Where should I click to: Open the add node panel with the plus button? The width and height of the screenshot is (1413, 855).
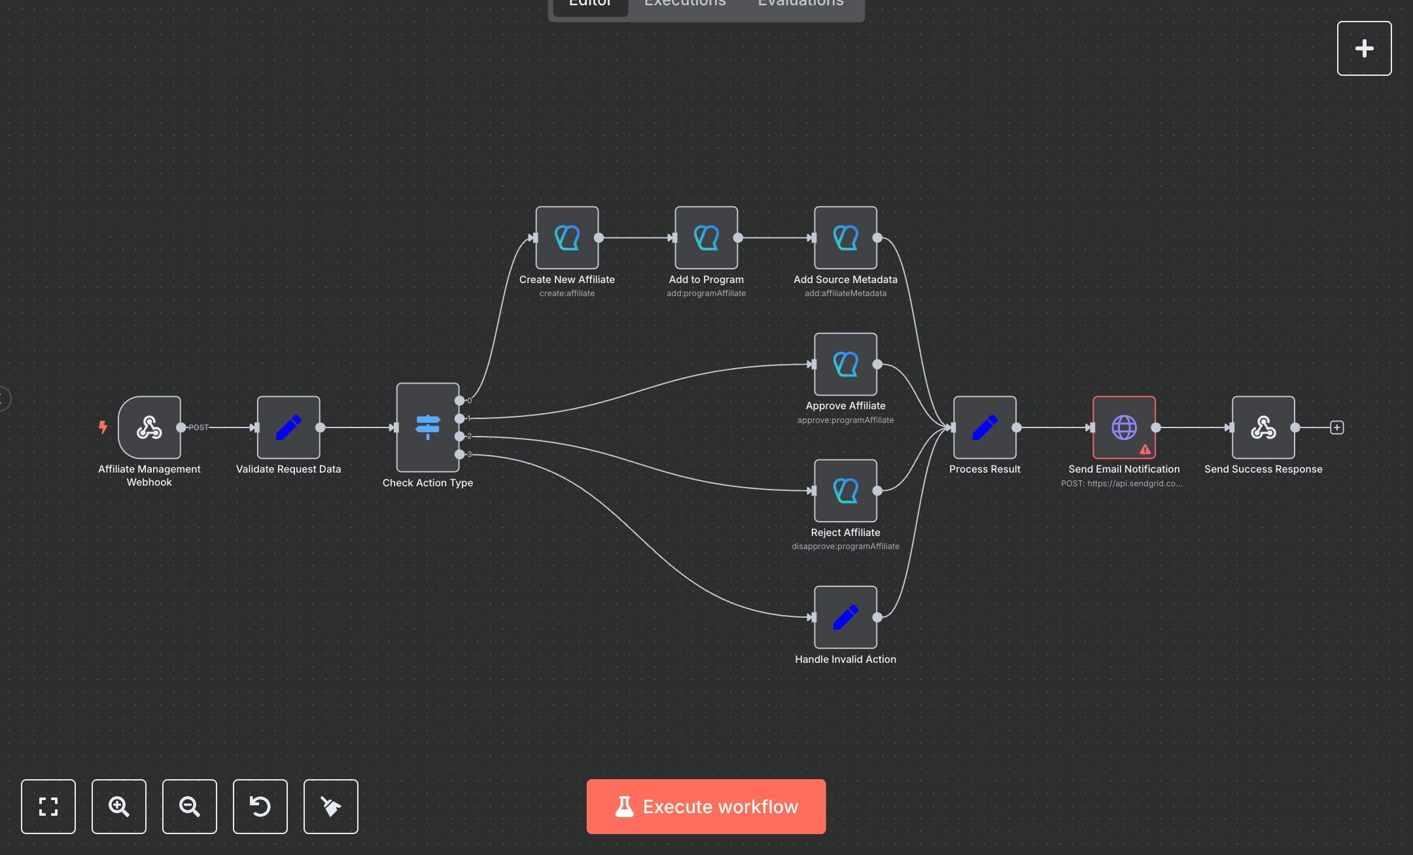click(1364, 48)
